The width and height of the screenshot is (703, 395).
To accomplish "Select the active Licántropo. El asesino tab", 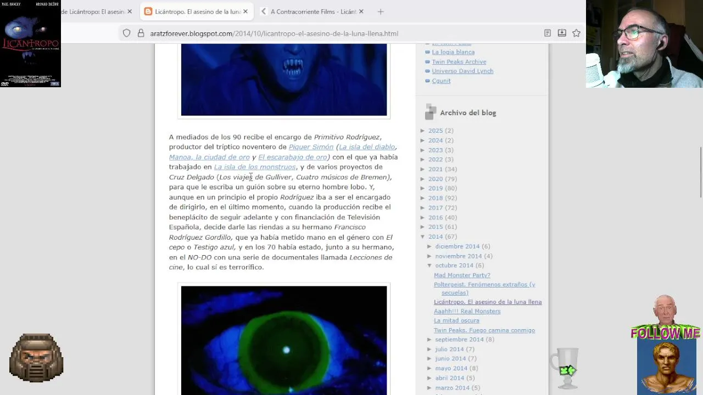I will click(198, 12).
